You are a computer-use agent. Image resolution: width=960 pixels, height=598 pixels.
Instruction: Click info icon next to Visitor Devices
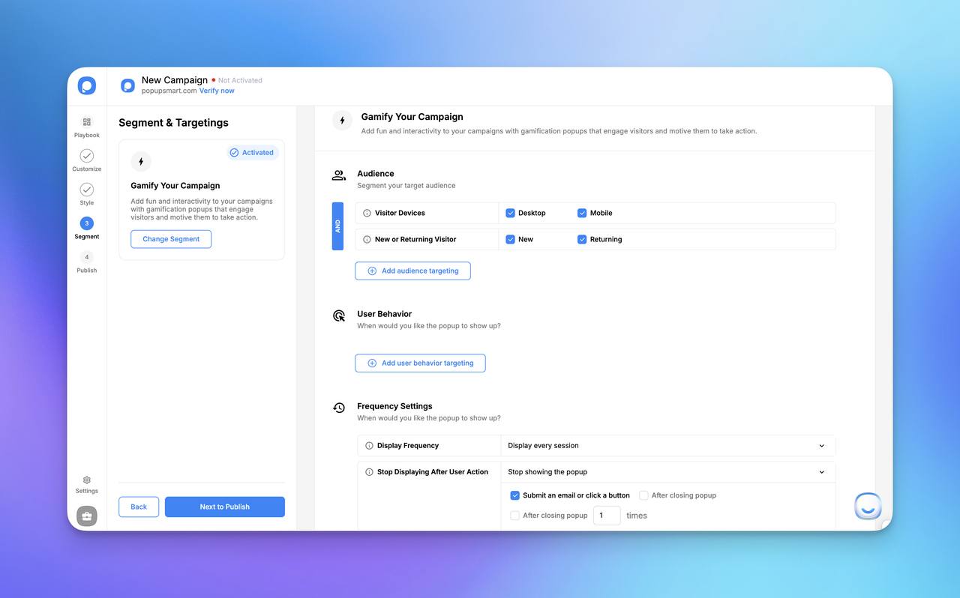pyautogui.click(x=367, y=213)
